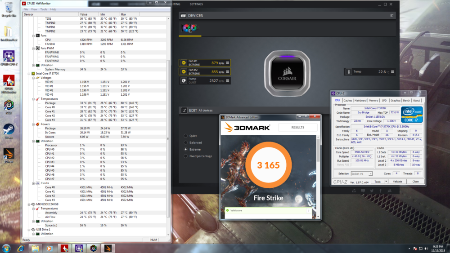The width and height of the screenshot is (450, 253).
Task: Click the volume icon in system tray
Action: click(426, 249)
